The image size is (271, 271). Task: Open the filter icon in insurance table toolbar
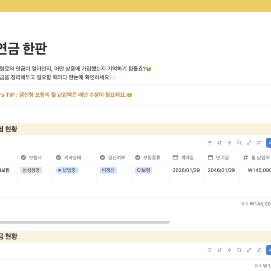coord(210,143)
